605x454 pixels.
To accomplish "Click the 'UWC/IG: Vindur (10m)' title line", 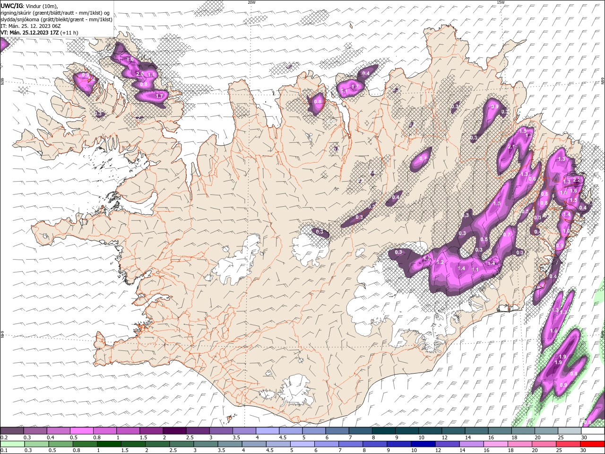I will tap(29, 6).
